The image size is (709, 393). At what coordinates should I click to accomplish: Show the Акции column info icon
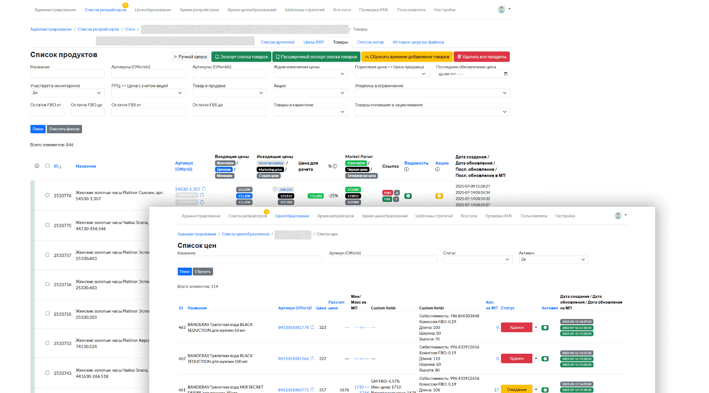coord(437,169)
